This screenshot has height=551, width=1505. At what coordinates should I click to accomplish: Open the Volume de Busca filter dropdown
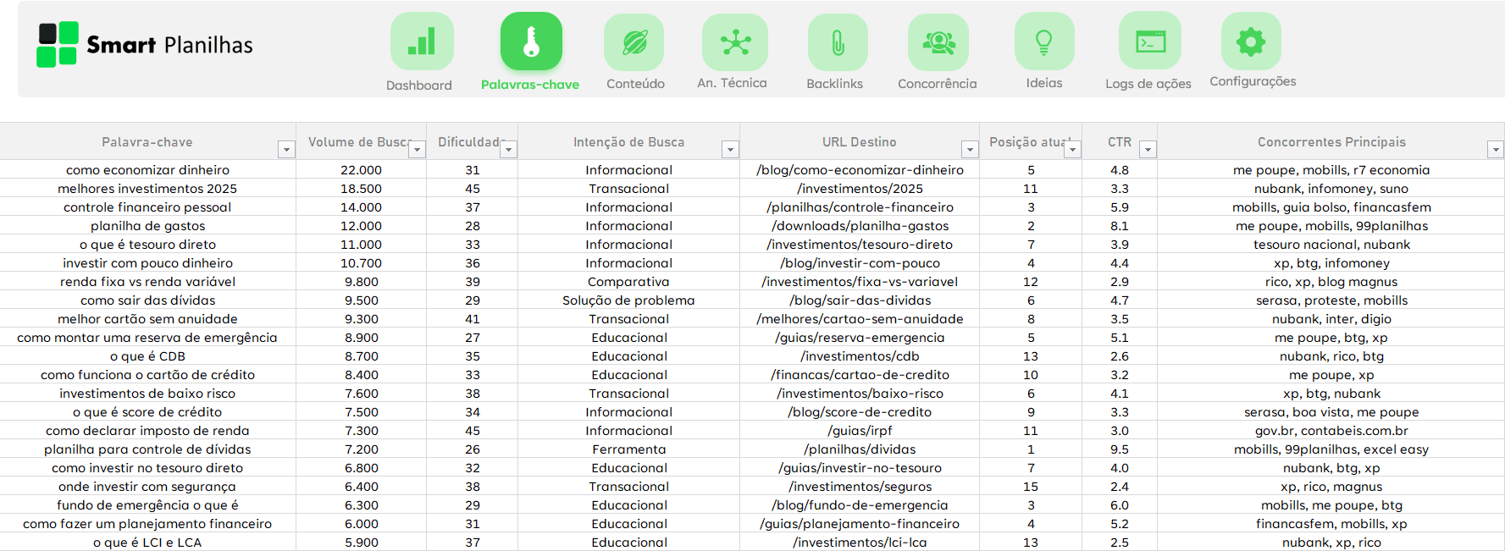coord(417,150)
